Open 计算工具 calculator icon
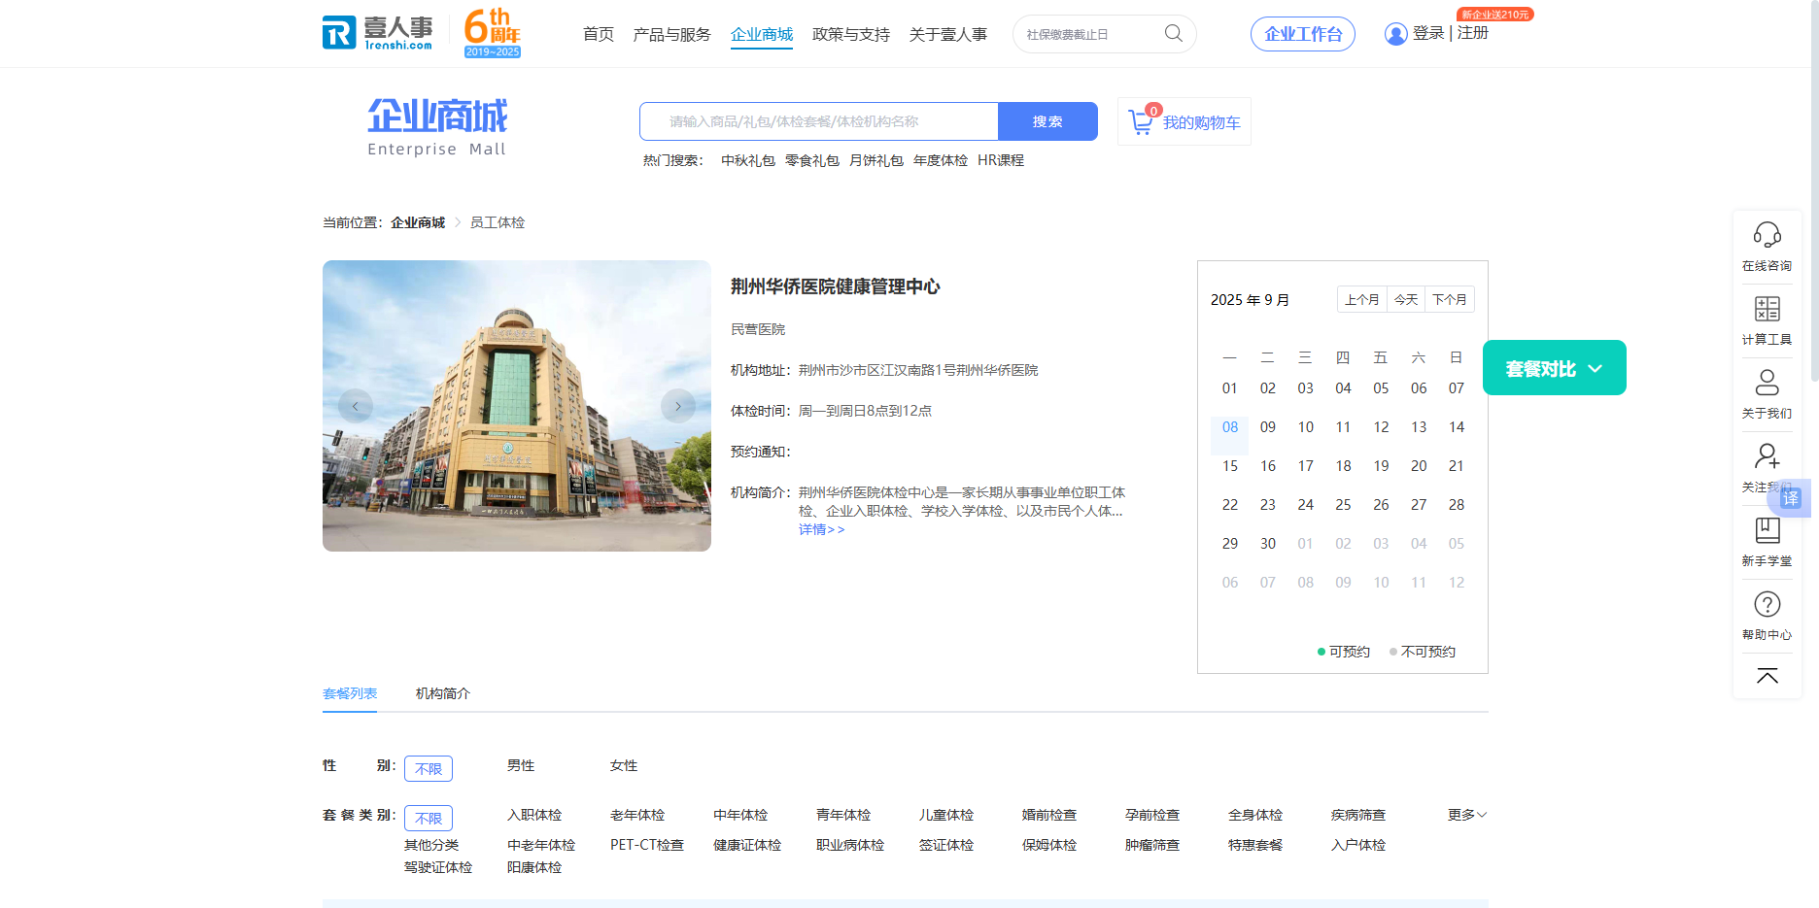The width and height of the screenshot is (1819, 908). point(1767,309)
